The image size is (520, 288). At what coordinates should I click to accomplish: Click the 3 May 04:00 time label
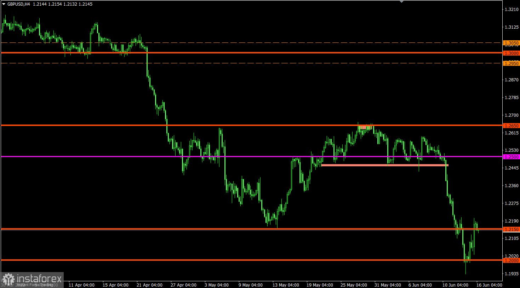[217, 285]
